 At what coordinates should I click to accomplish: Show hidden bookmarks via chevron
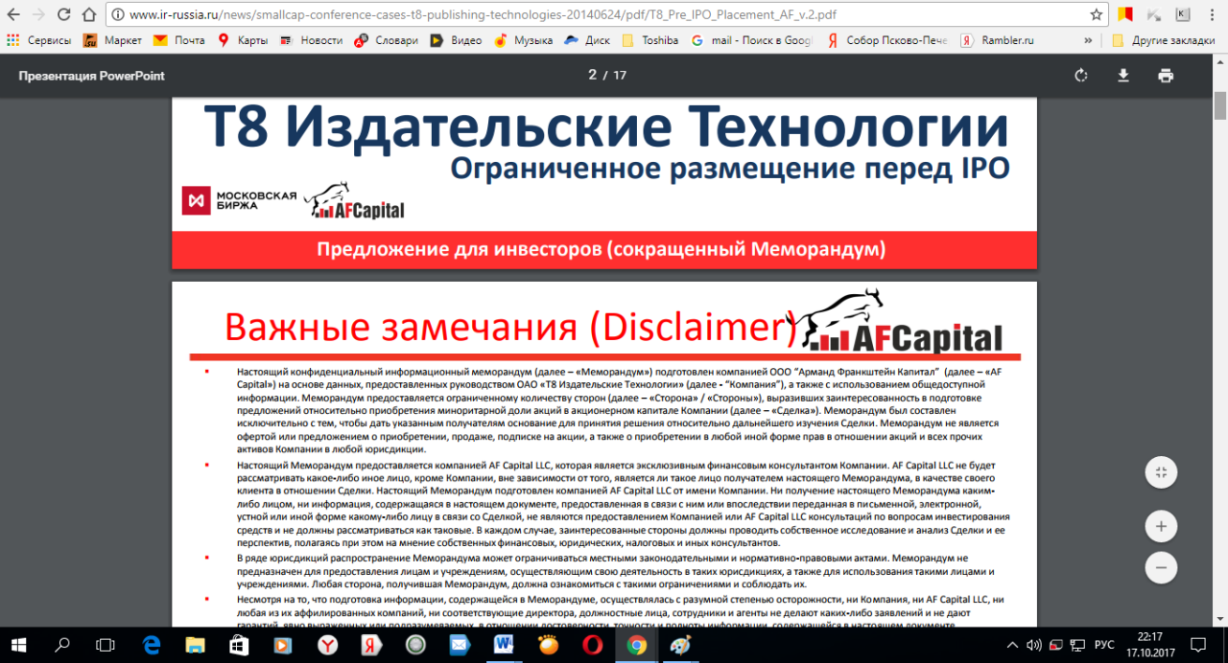(x=1088, y=40)
